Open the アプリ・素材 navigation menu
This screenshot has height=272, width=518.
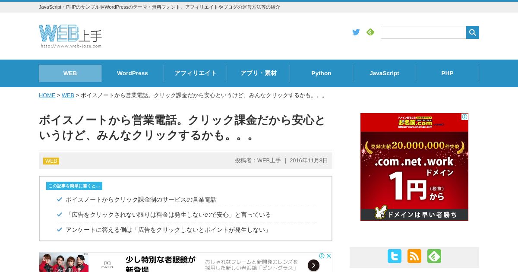click(x=259, y=73)
